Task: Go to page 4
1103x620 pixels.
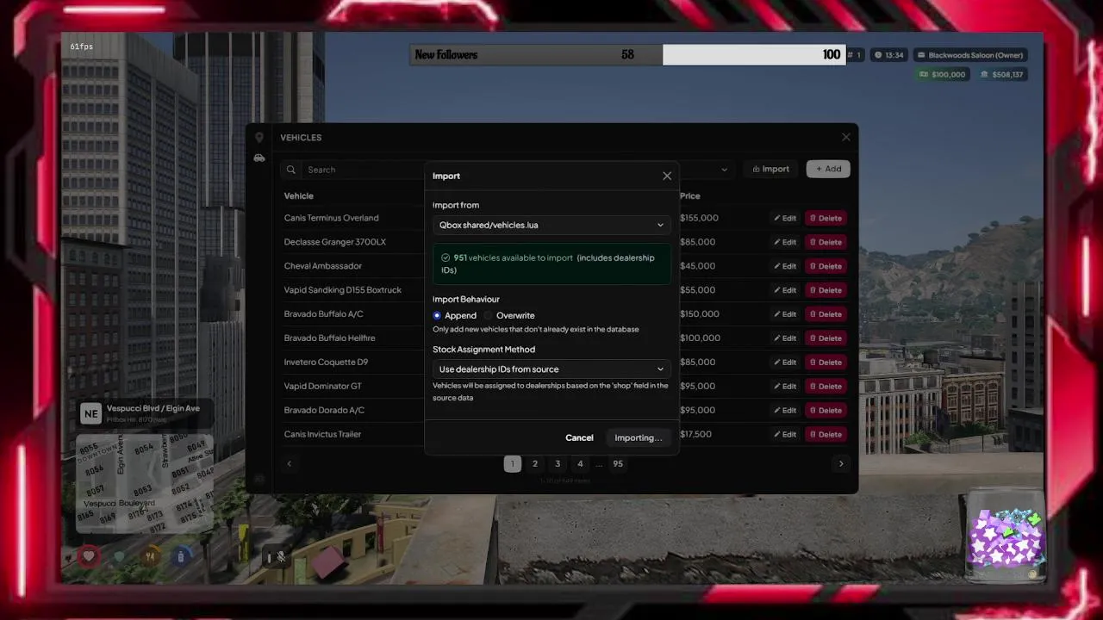Action: coord(580,463)
